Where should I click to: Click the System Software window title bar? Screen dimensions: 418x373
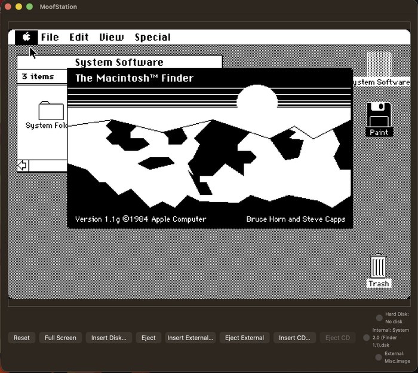tap(119, 62)
